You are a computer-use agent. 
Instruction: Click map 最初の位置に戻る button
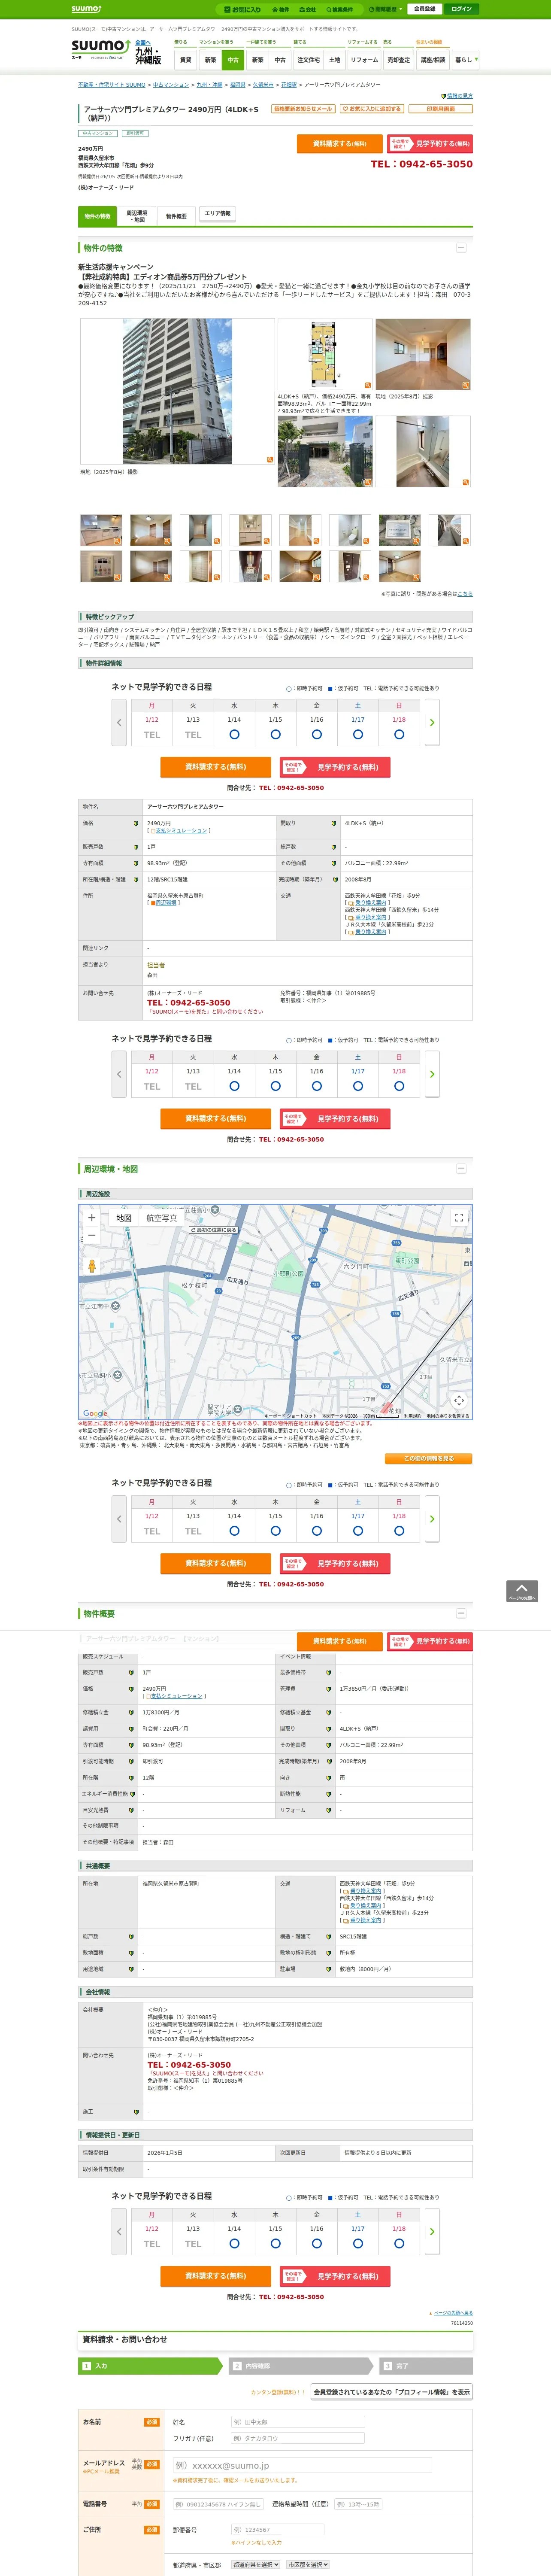coord(214,1230)
